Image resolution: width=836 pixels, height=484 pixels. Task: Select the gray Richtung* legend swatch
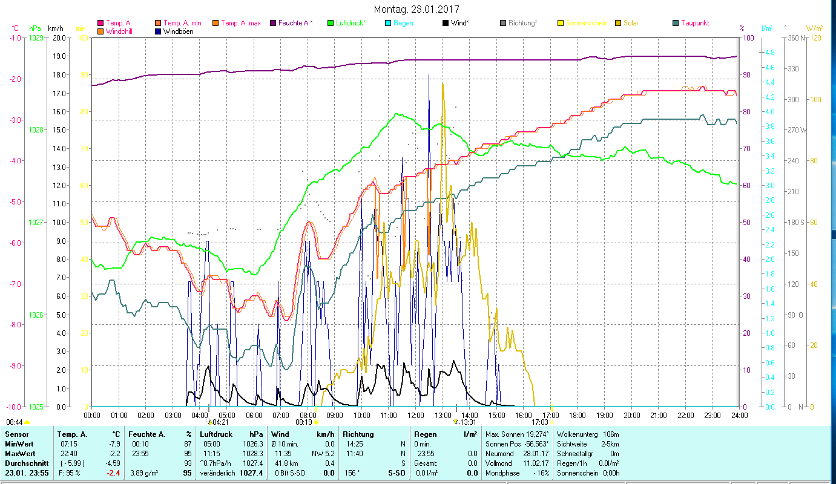pos(503,24)
